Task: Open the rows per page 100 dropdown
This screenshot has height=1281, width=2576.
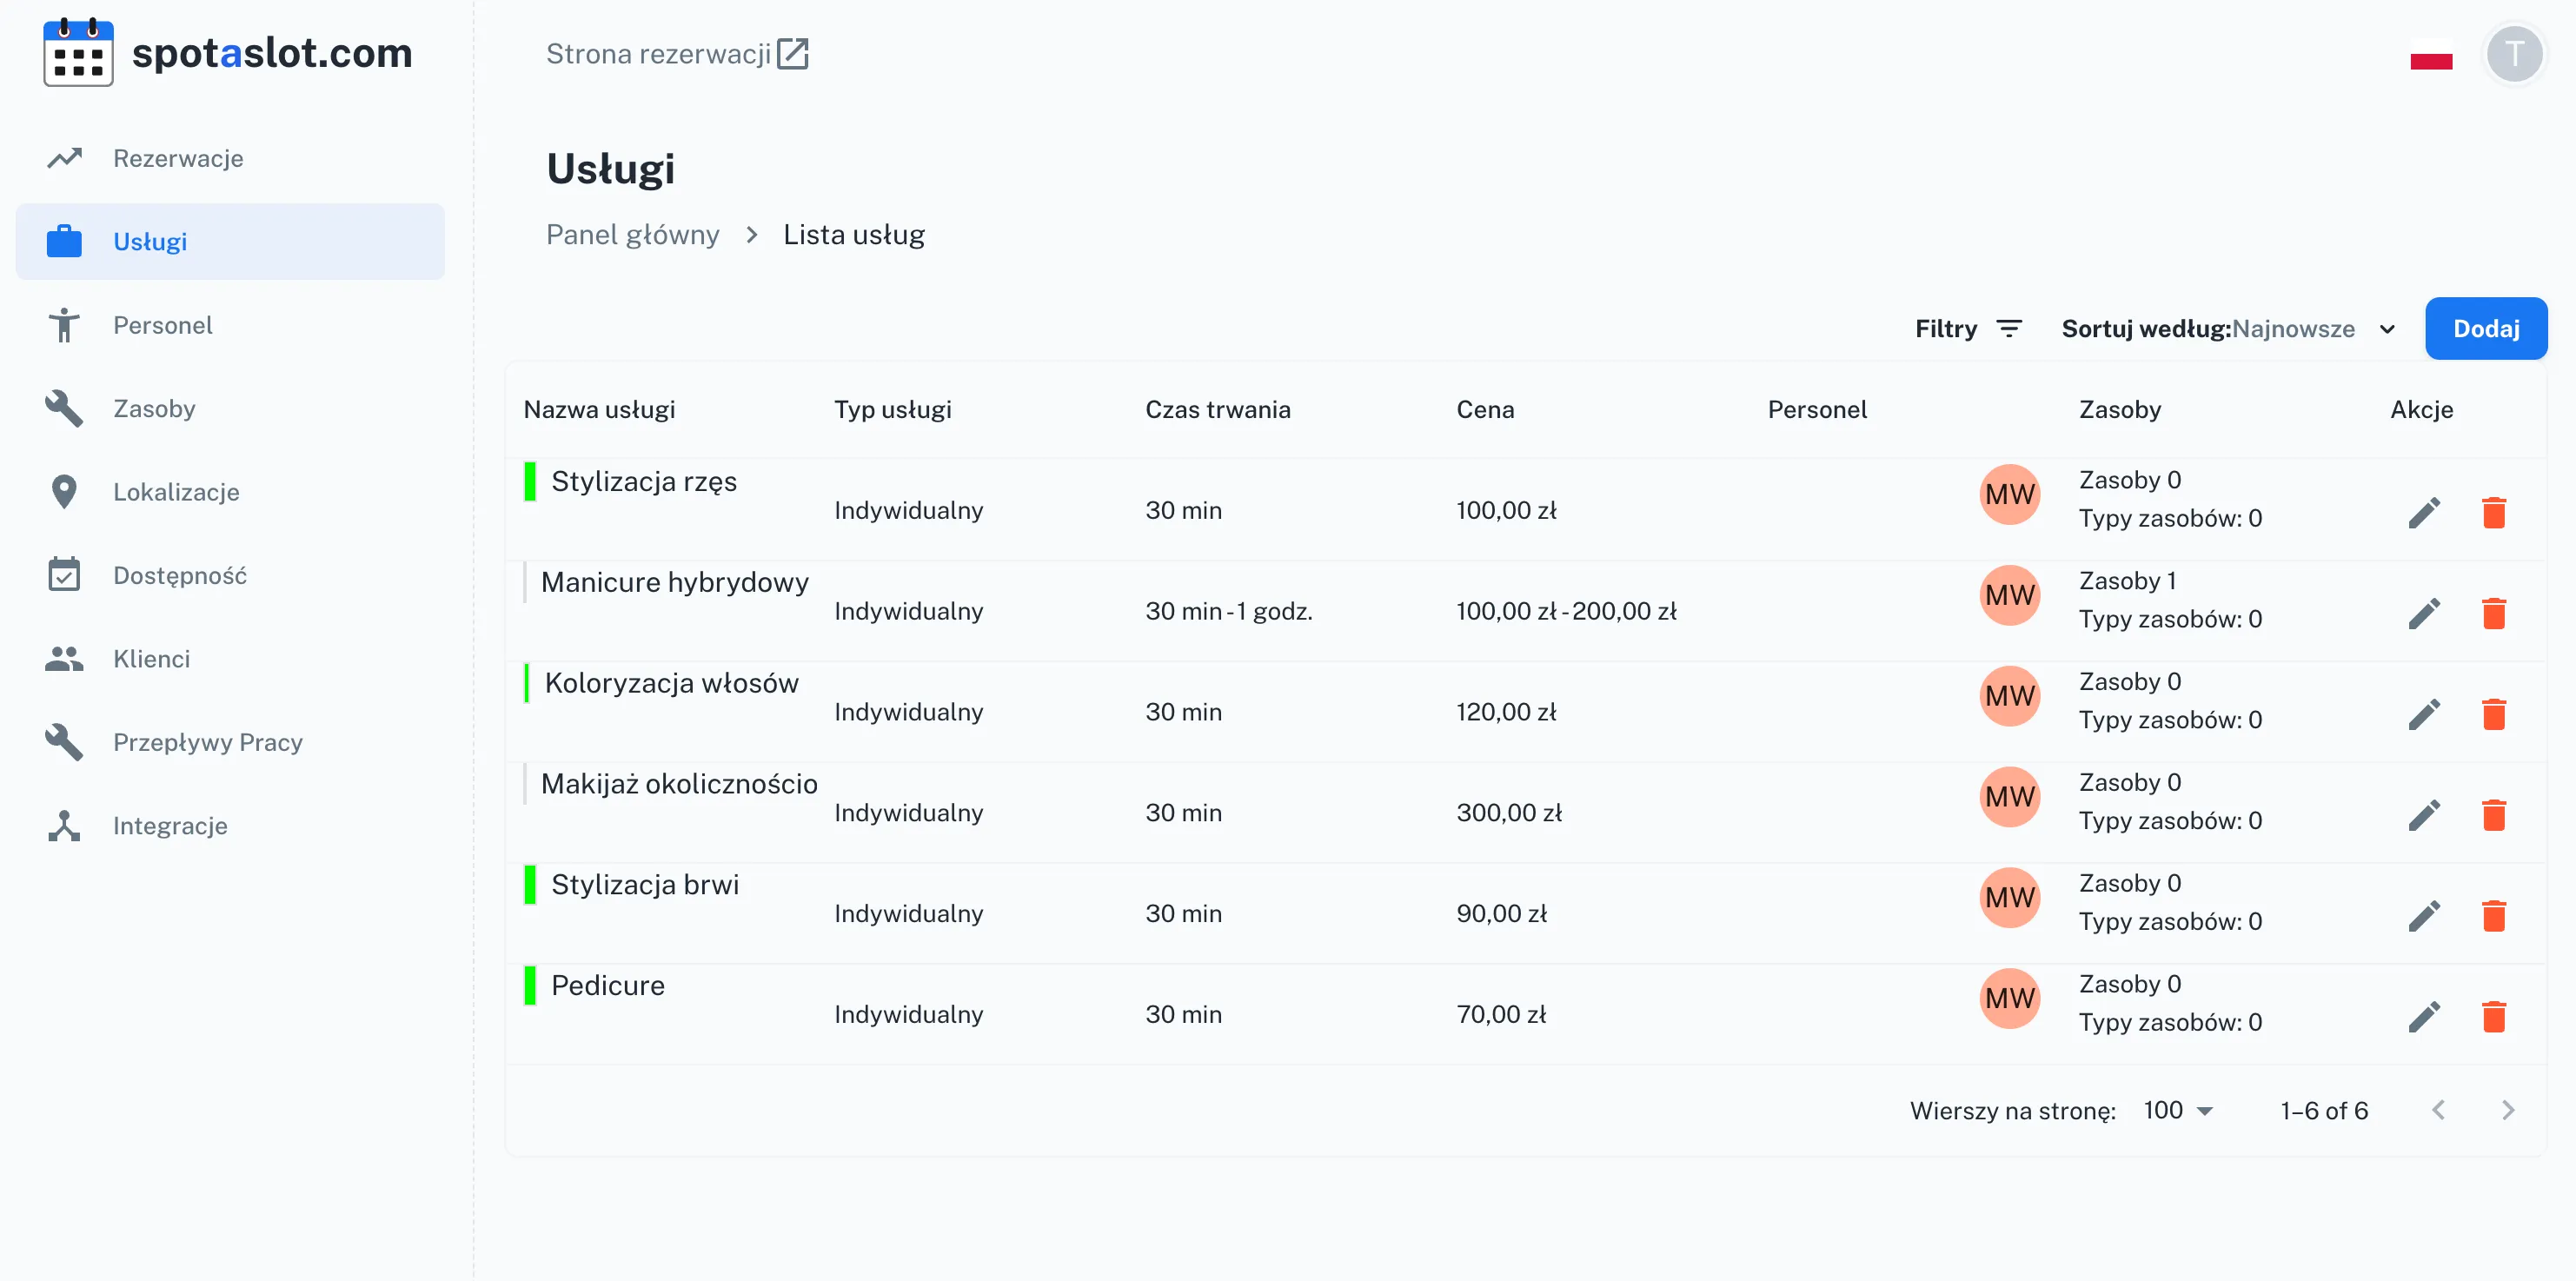Action: click(x=2178, y=1110)
